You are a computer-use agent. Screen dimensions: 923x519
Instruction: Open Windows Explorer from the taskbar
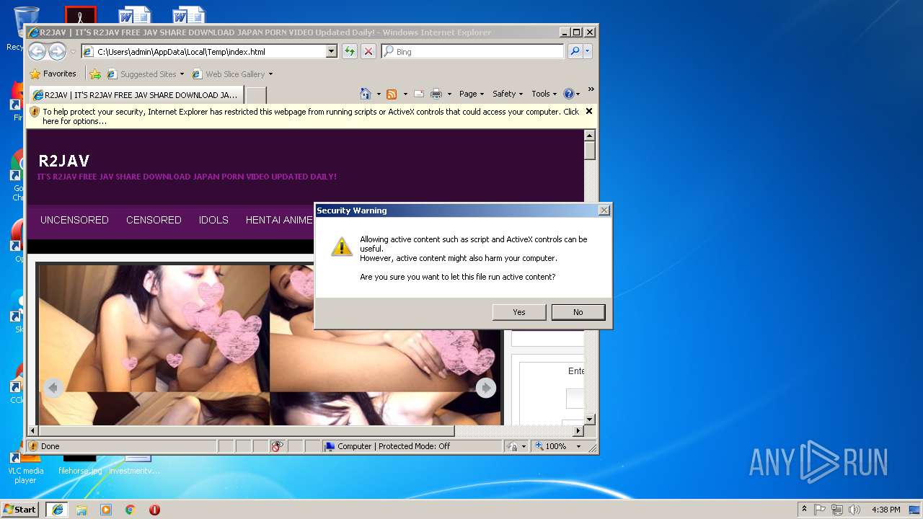click(81, 510)
